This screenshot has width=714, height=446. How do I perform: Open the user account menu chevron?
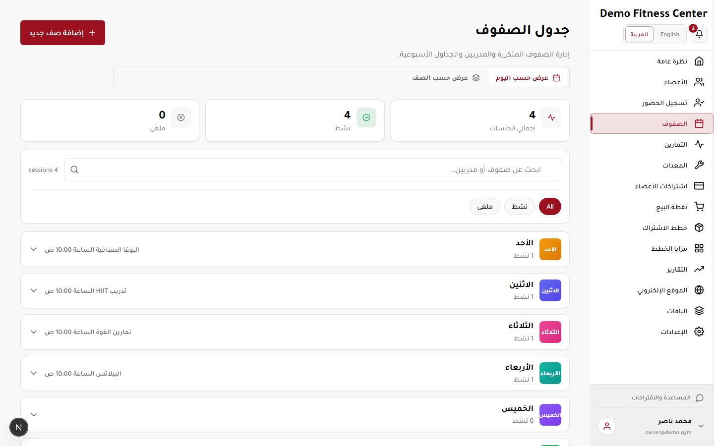pos(701,426)
